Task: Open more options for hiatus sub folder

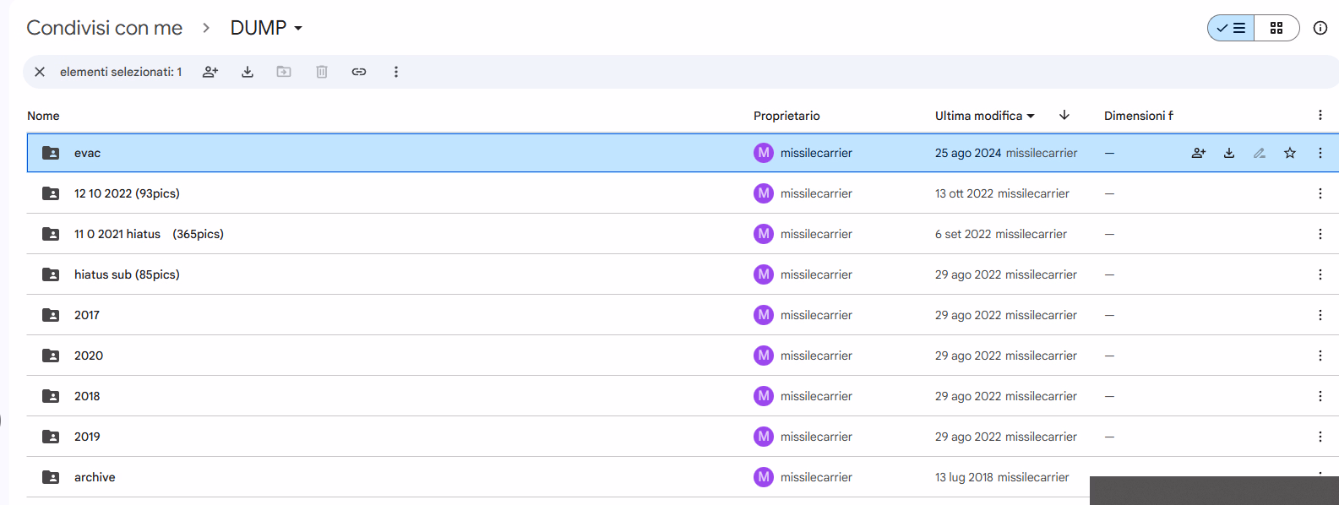Action: point(1320,274)
